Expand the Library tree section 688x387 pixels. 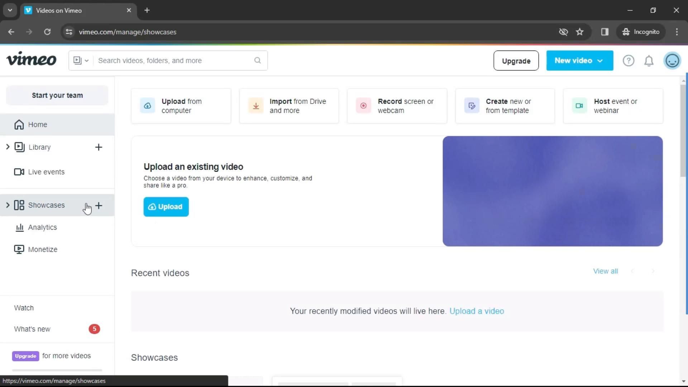tap(8, 147)
